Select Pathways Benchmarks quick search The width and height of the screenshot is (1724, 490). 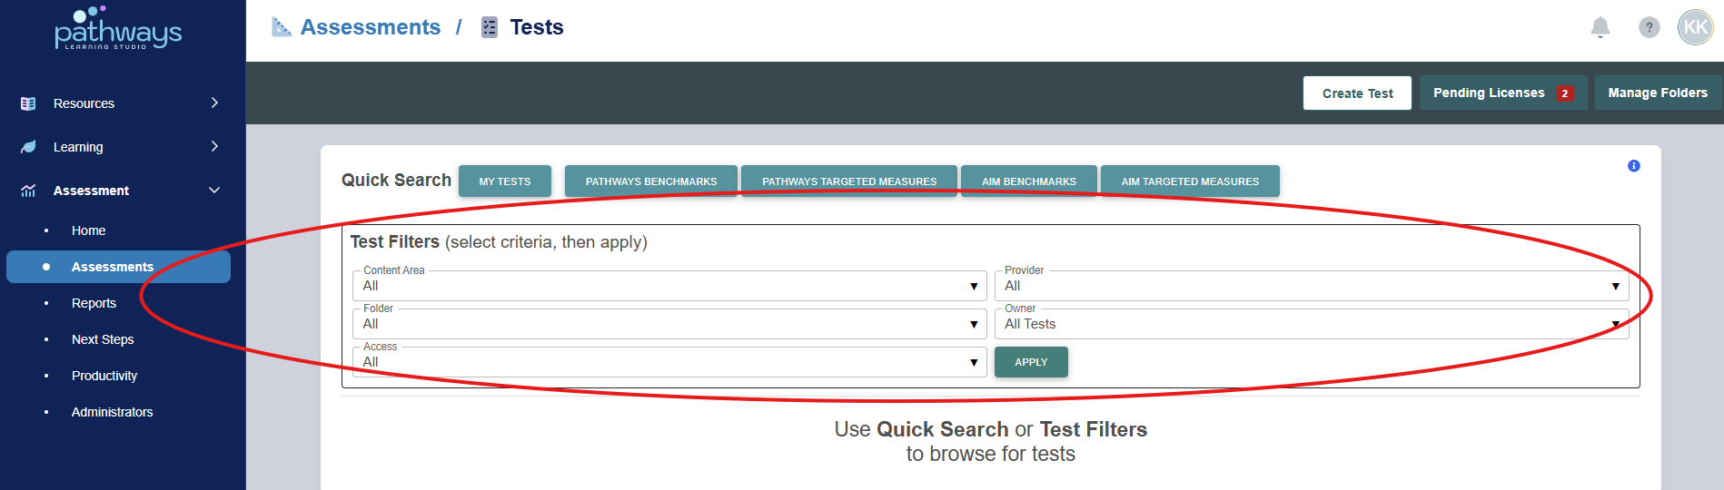click(x=651, y=181)
